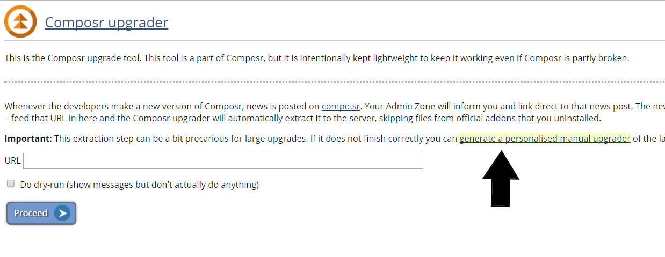This screenshot has height=257, width=665.
Task: Click the URL field label
Action: [12, 161]
